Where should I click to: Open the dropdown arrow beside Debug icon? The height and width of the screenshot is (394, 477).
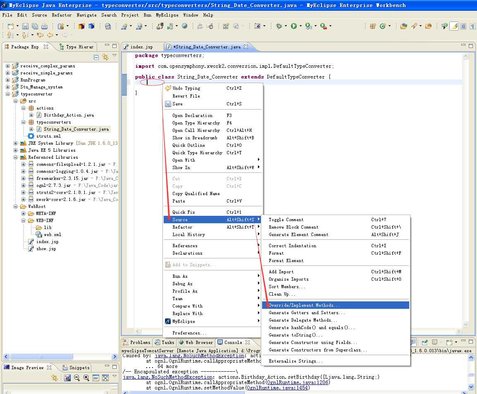(286, 26)
